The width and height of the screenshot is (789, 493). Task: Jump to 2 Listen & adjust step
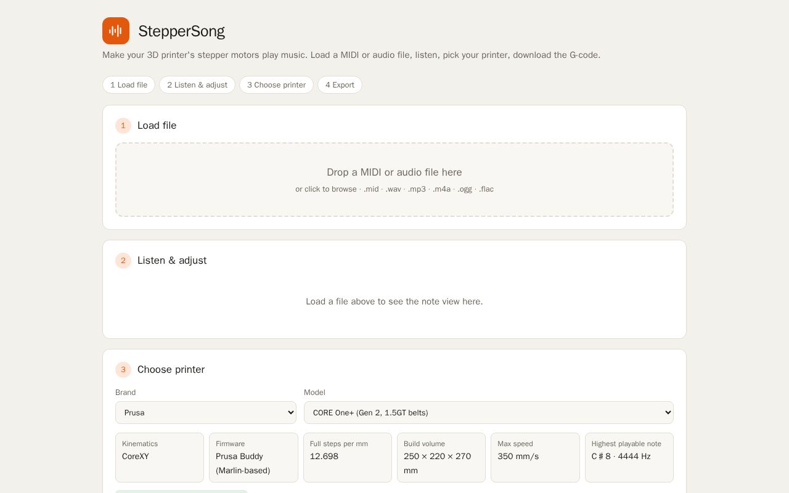click(x=197, y=85)
